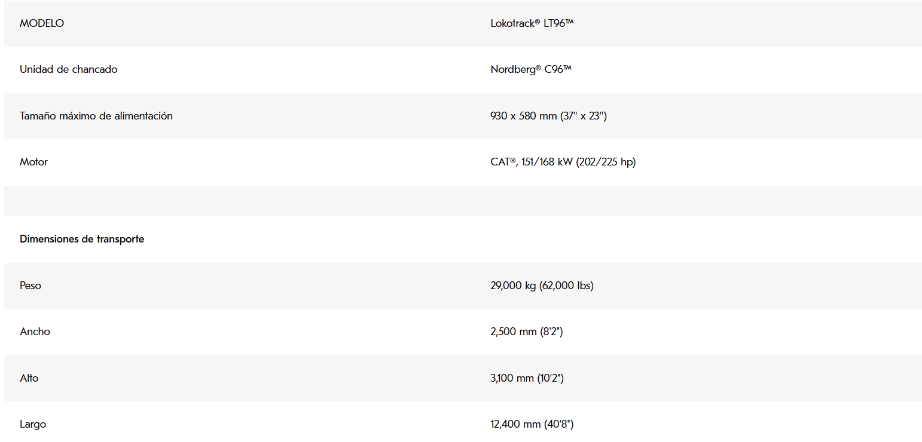Click the MODELO label cell

(42, 23)
